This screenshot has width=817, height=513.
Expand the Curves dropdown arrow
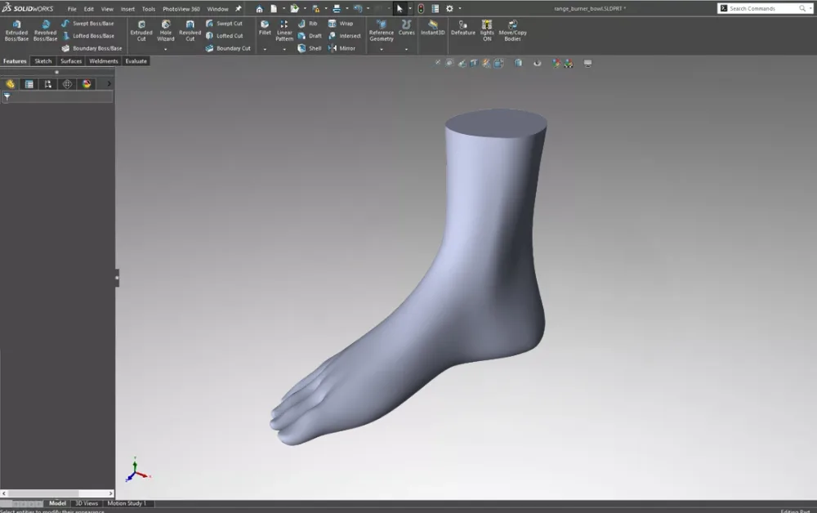(x=406, y=50)
